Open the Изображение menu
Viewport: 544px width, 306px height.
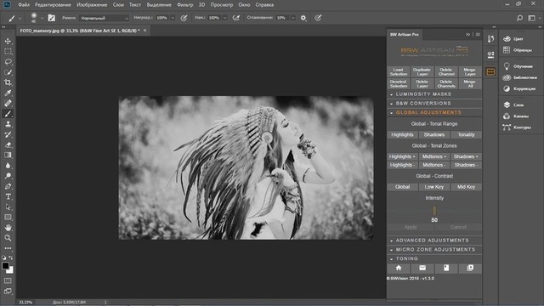92,5
